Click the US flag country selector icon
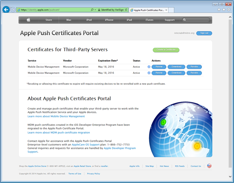The image size is (234, 183). [x=209, y=166]
